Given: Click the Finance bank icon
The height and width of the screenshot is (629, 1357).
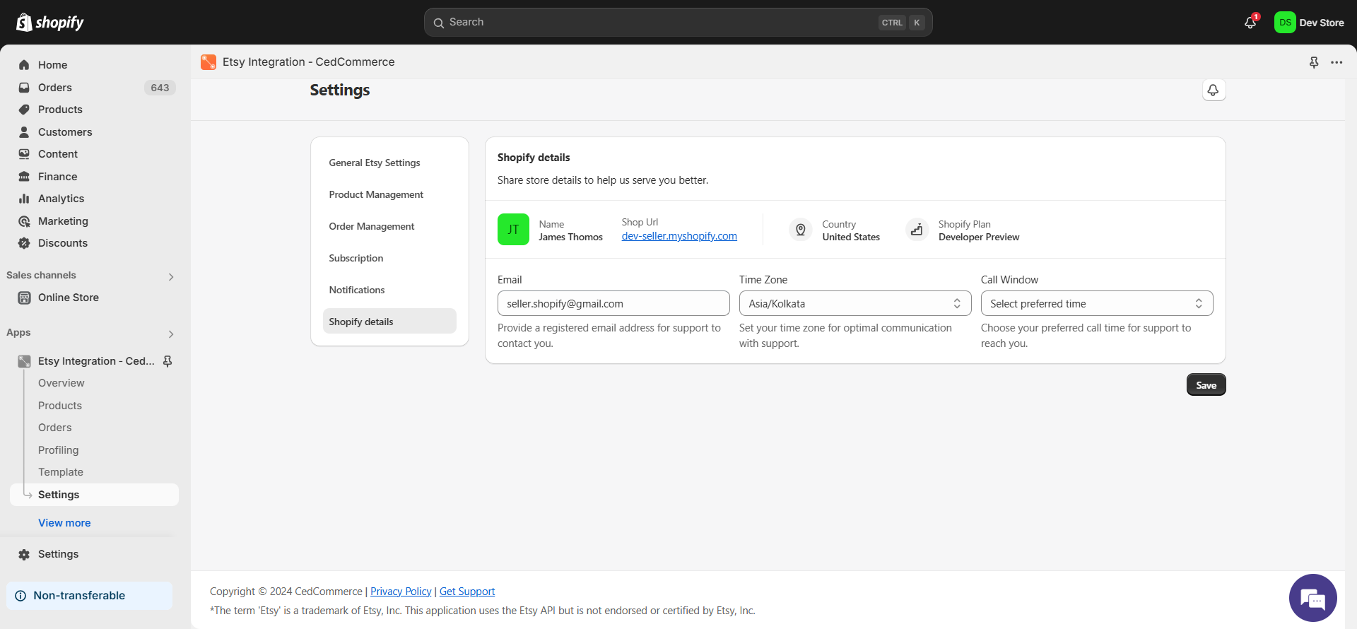Looking at the screenshot, I should coord(24,177).
